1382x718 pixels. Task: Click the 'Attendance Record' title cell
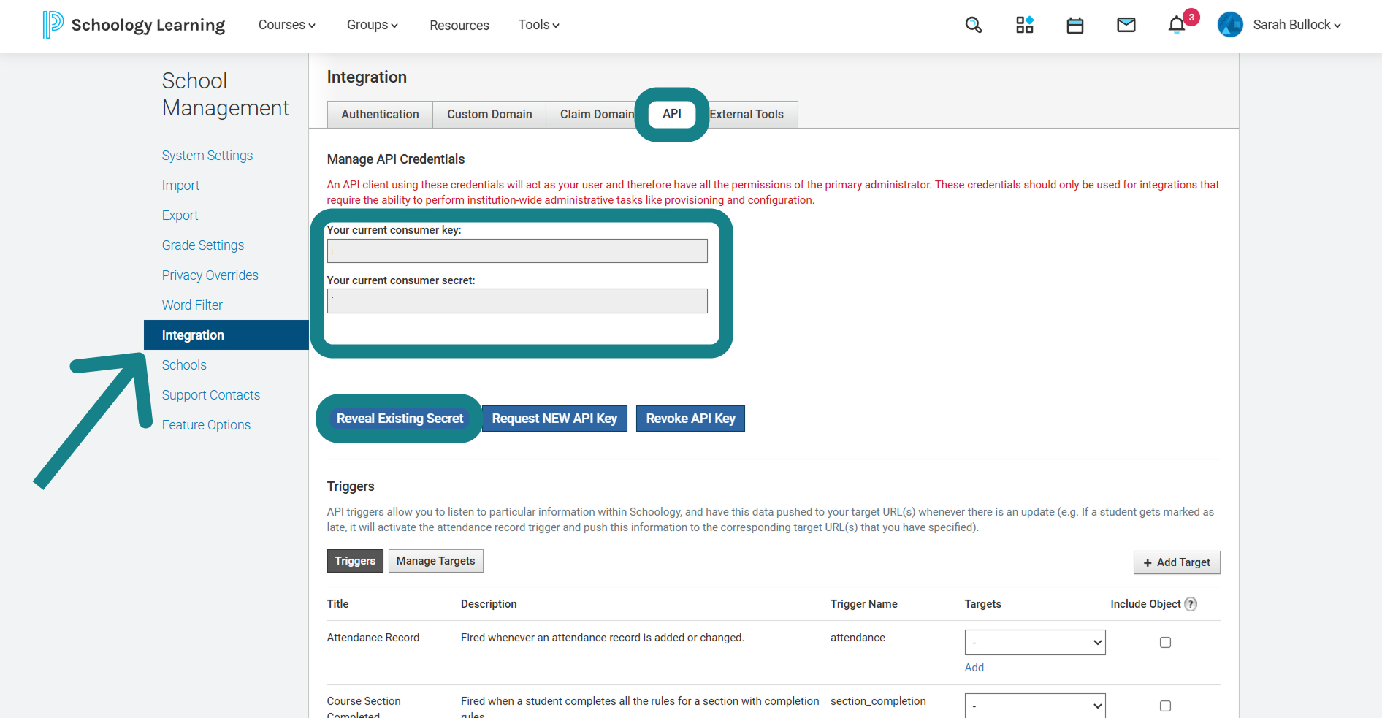pos(373,638)
